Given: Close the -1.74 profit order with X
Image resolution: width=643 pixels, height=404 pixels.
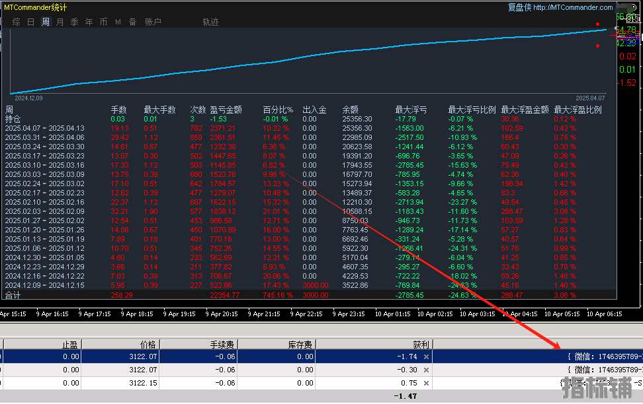Looking at the screenshot, I should pyautogui.click(x=426, y=356).
